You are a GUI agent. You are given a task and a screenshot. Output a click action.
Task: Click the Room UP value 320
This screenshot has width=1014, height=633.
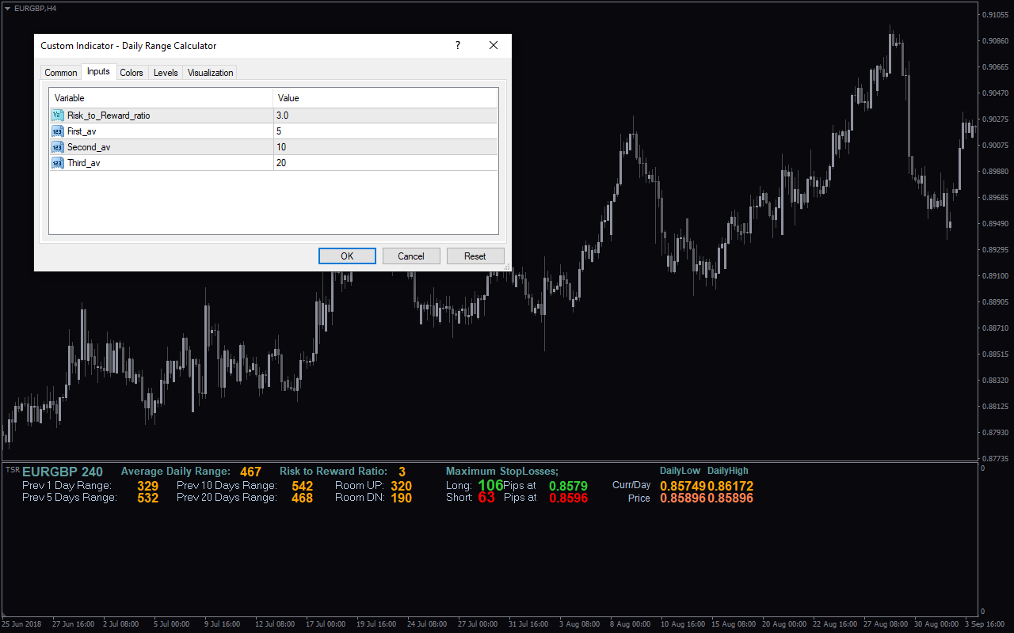[x=401, y=486]
